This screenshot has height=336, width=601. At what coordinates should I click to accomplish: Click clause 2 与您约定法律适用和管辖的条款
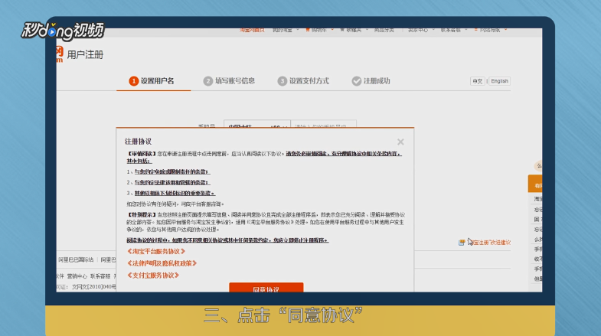click(x=172, y=182)
